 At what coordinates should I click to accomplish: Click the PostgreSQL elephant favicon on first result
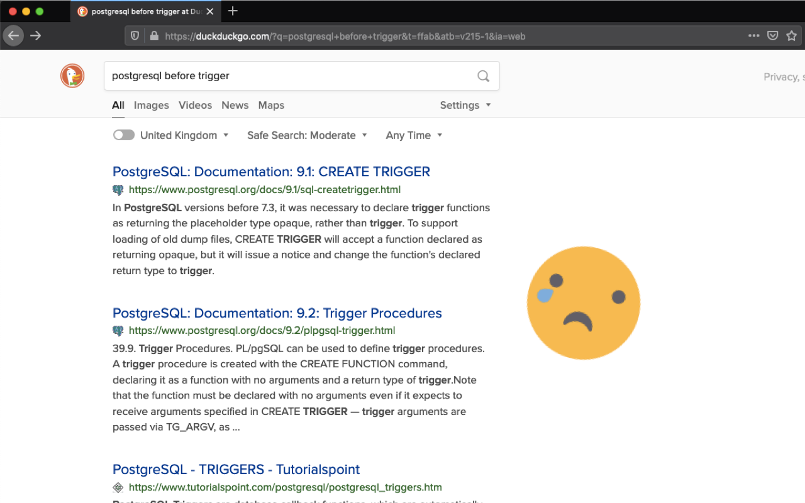tap(118, 189)
